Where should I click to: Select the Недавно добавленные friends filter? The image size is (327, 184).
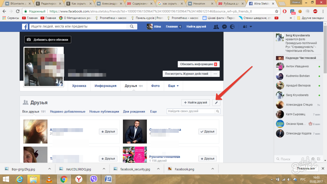(68, 111)
